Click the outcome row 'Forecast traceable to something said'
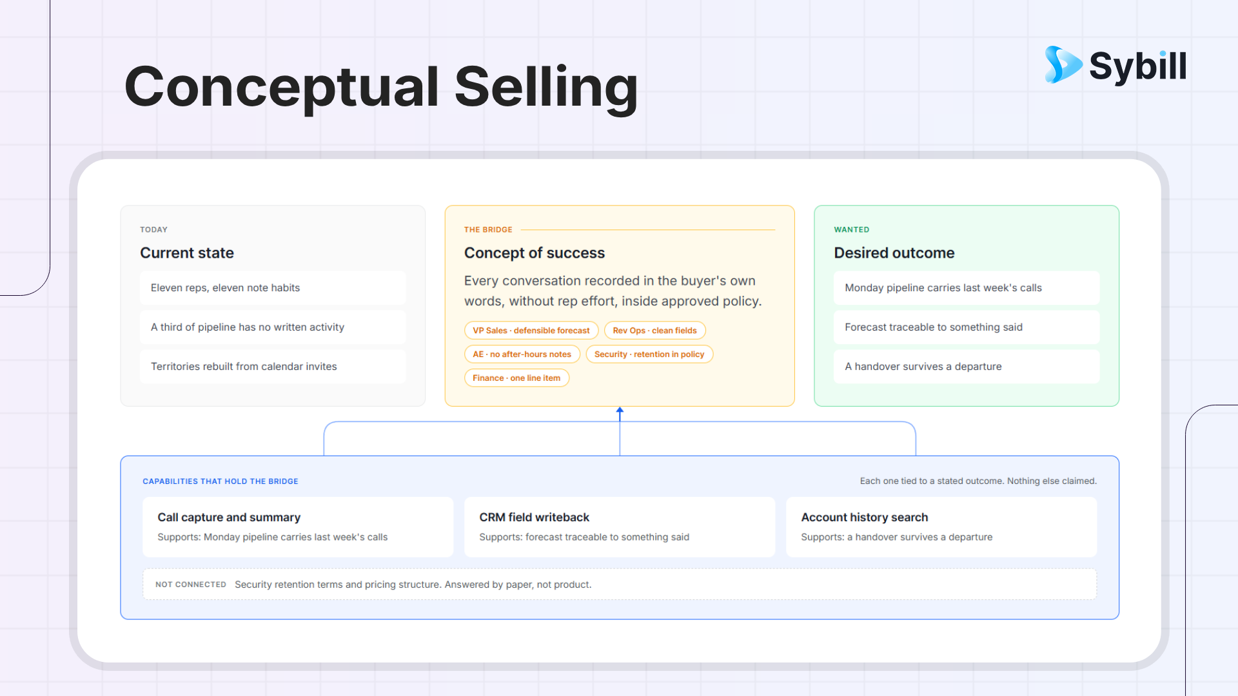Screen dimensions: 1238x696 [967, 327]
